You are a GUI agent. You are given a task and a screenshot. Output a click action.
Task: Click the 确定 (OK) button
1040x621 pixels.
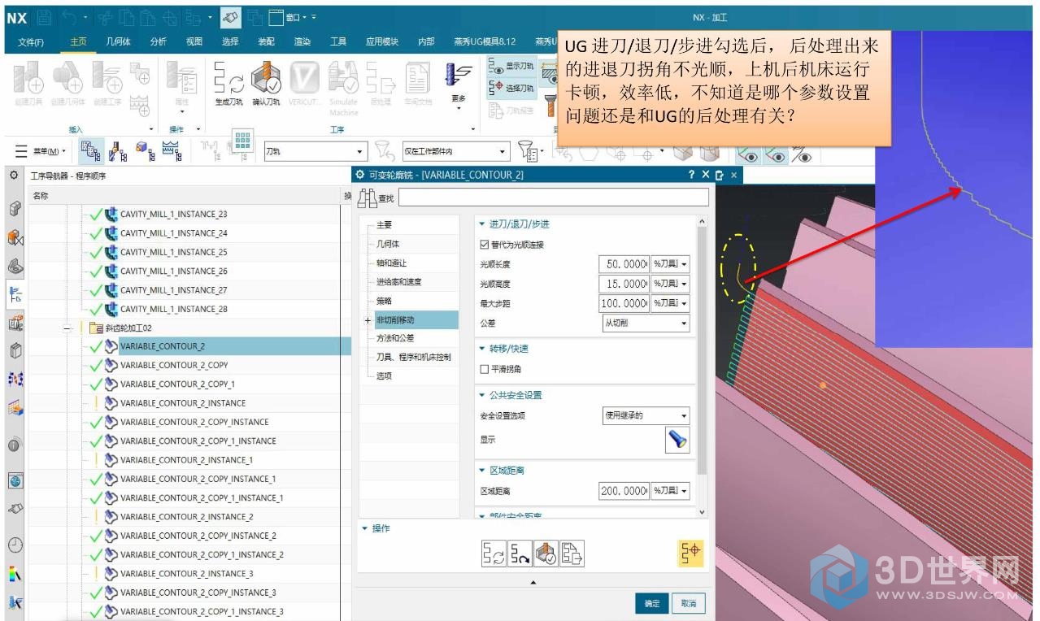pos(652,604)
